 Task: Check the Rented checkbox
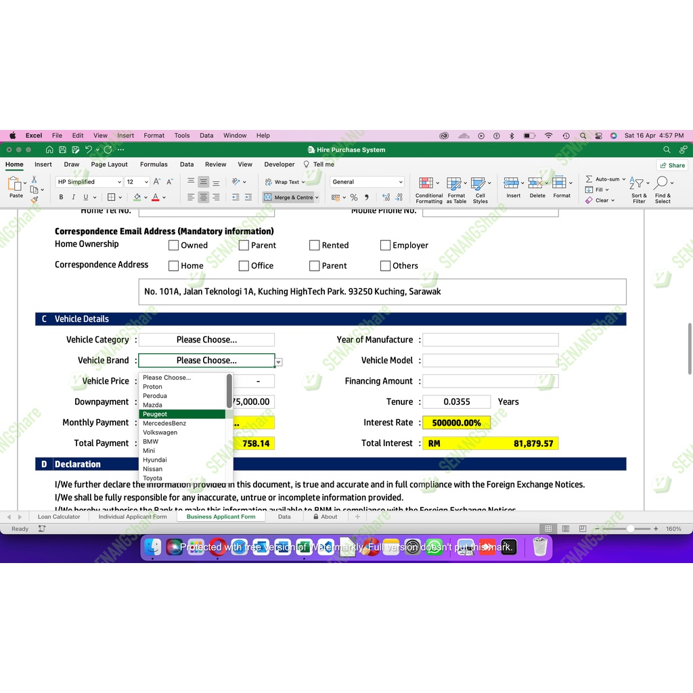(x=314, y=246)
